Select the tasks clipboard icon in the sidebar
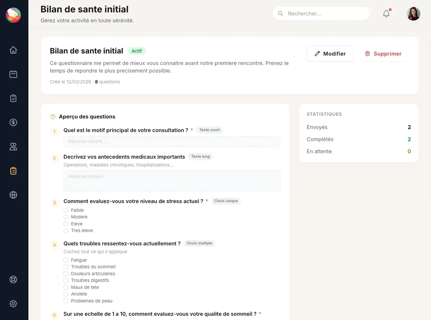The height and width of the screenshot is (320, 431). click(x=13, y=98)
